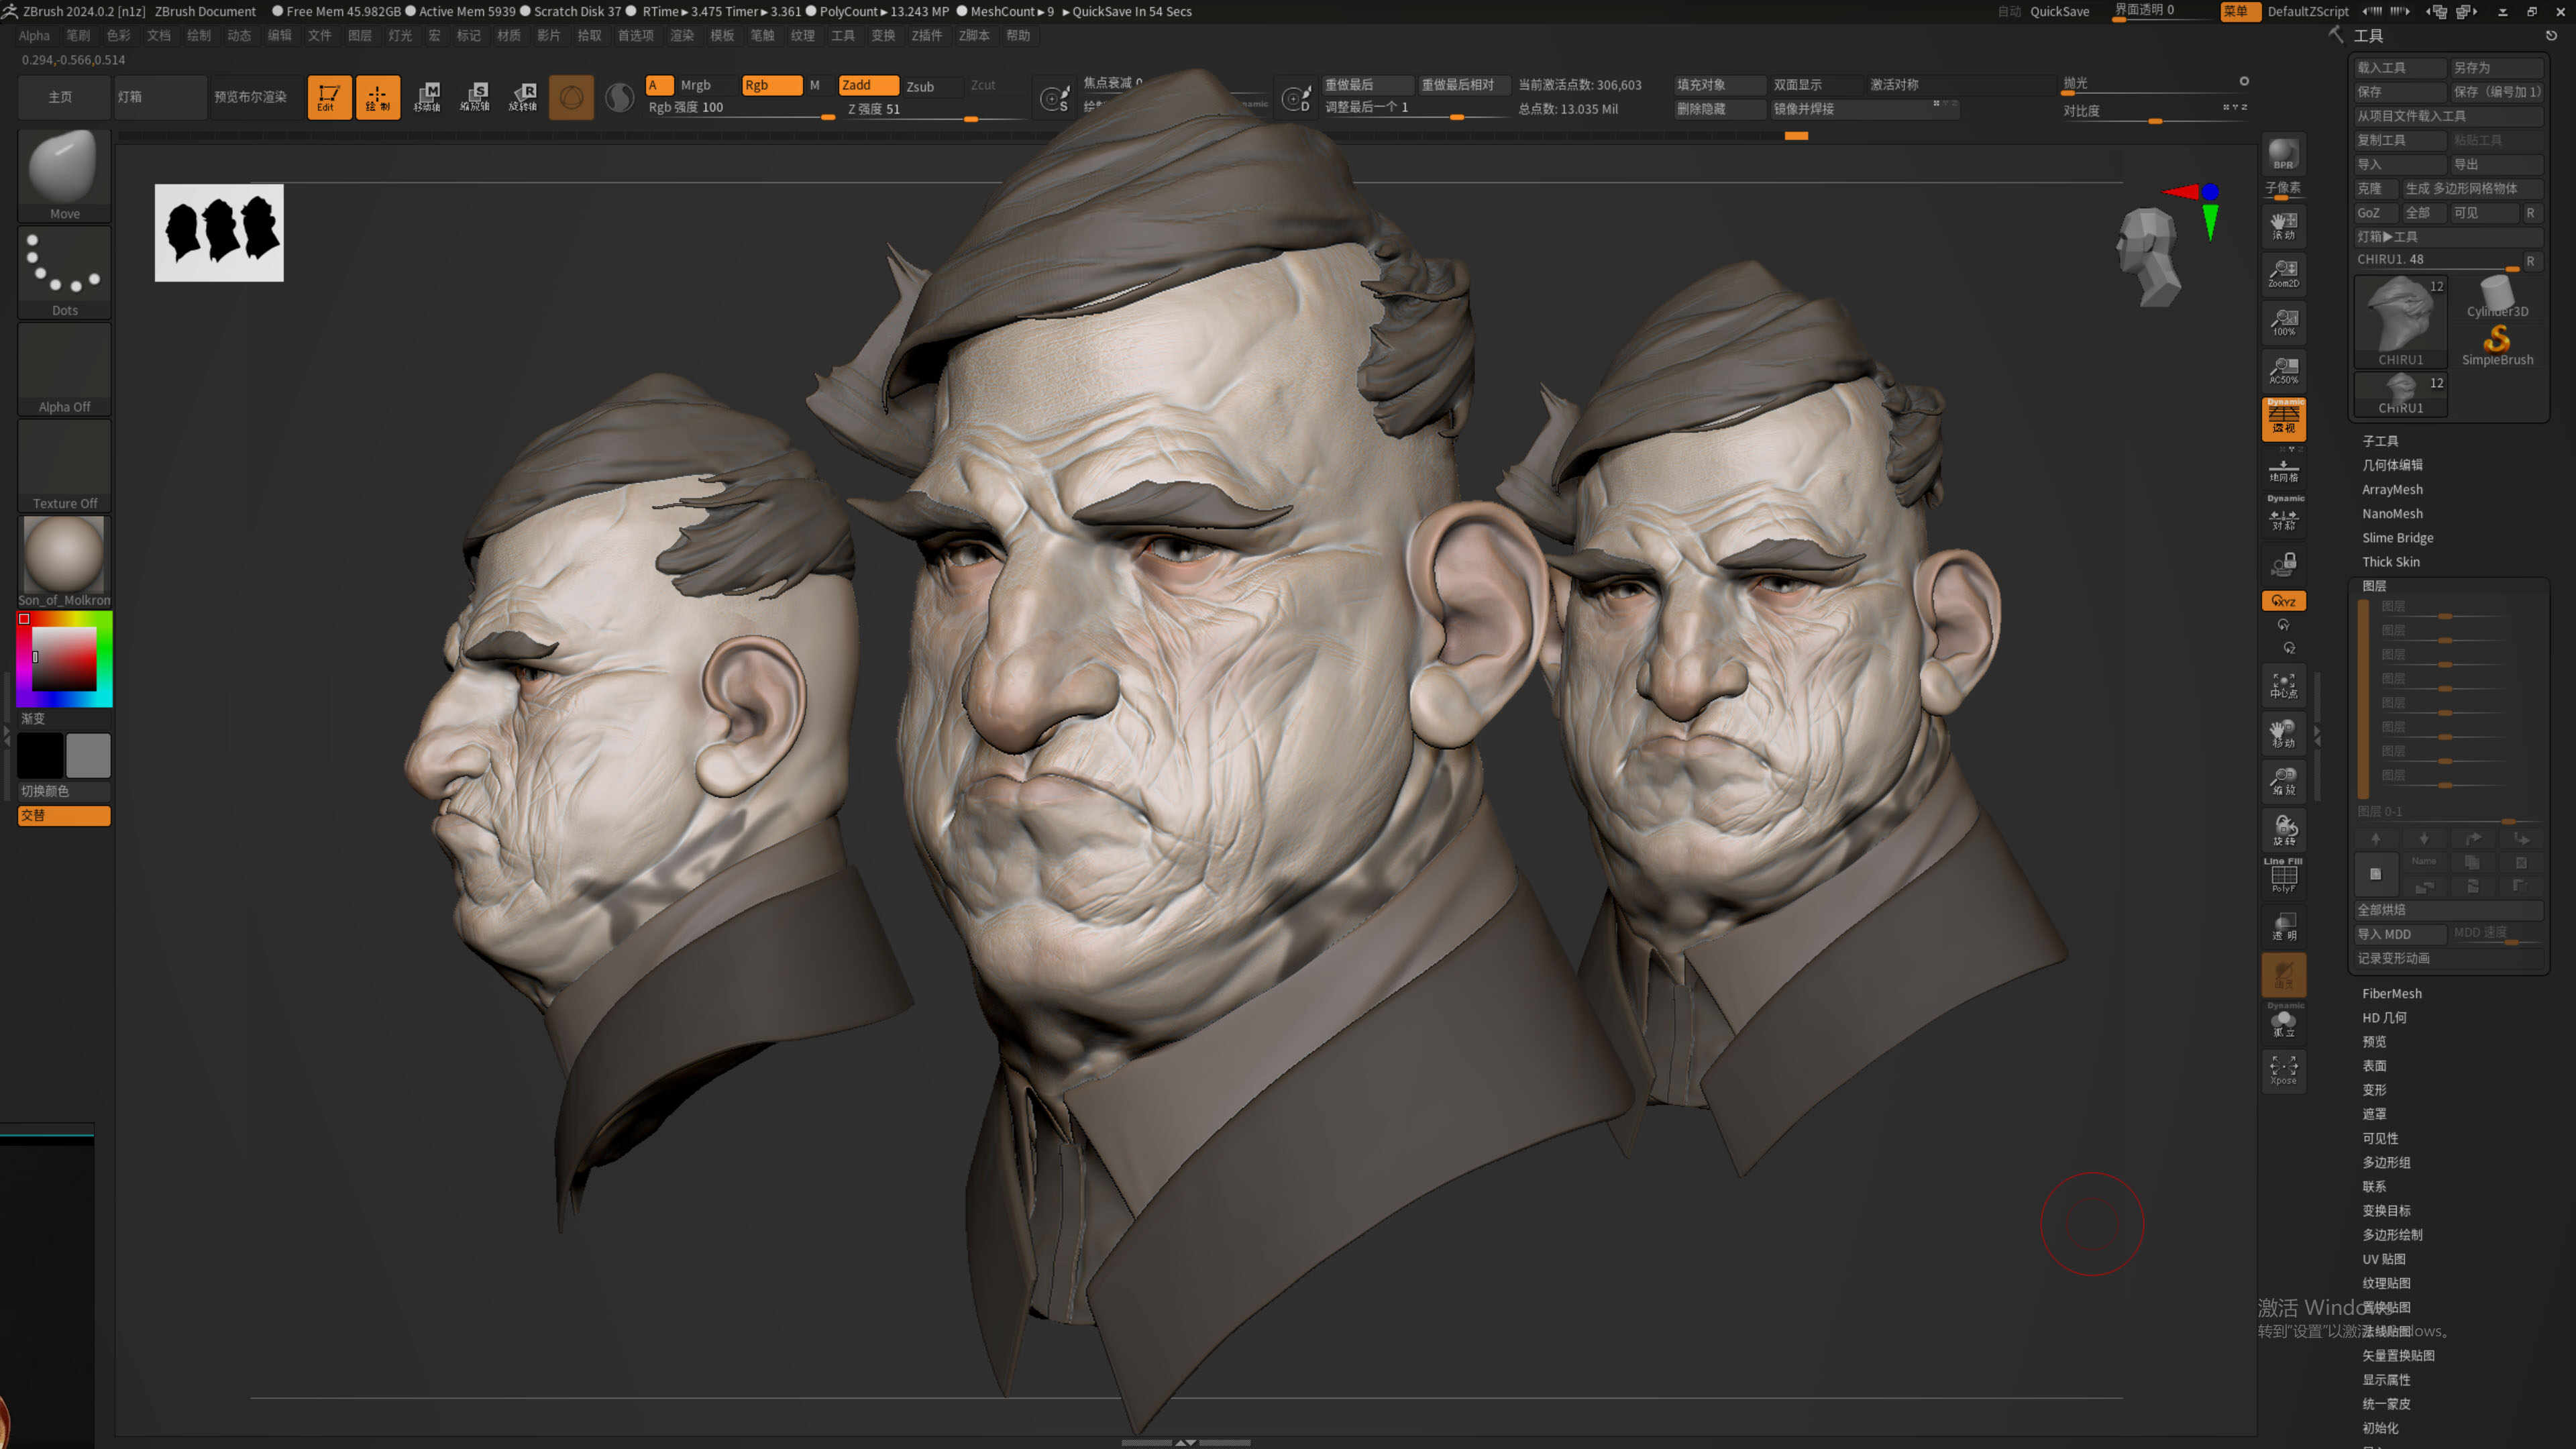Viewport: 2576px width, 1449px height.
Task: Toggle the Rgb mode button
Action: pos(771,85)
